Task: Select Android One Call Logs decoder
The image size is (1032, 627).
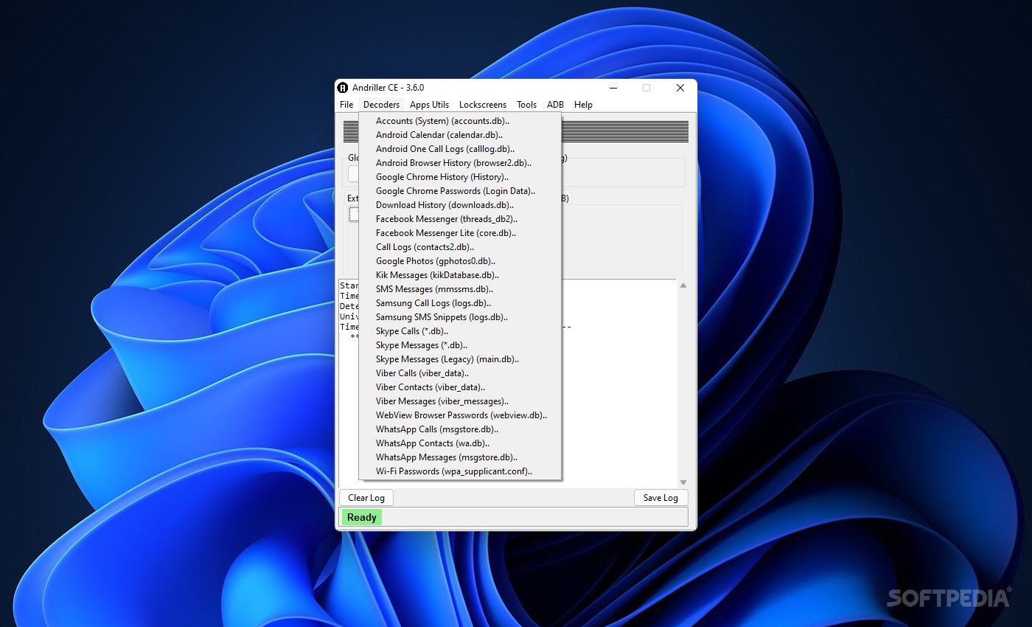Action: coord(460,149)
